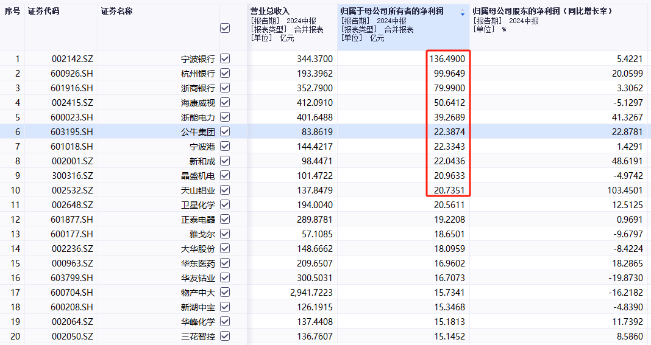651x345 pixels.
Task: Select stock code 603195.SH
Action: pyautogui.click(x=72, y=132)
